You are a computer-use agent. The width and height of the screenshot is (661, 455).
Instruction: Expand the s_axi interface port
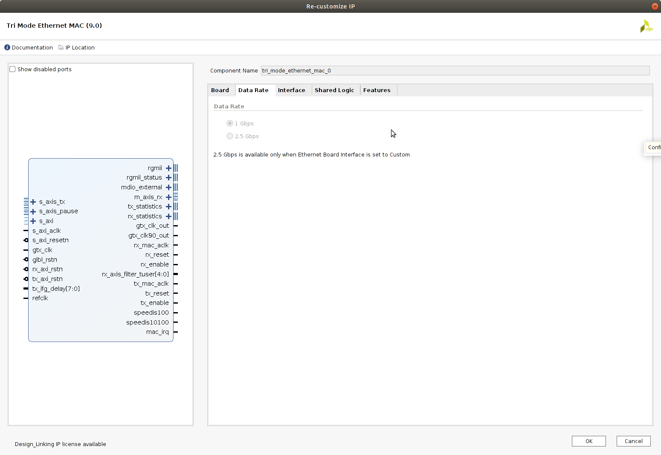[x=33, y=221]
